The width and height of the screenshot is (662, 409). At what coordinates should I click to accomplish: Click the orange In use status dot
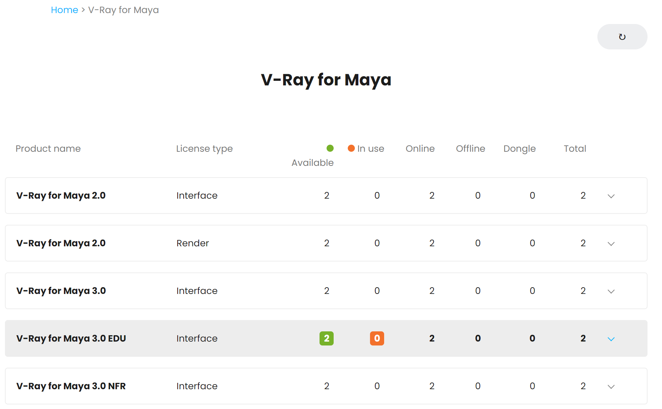[351, 148]
